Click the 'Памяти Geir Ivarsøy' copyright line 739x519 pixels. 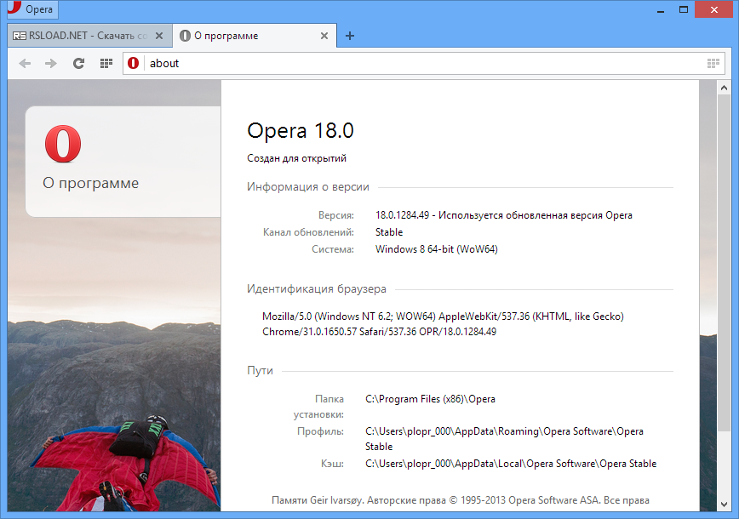tap(461, 500)
